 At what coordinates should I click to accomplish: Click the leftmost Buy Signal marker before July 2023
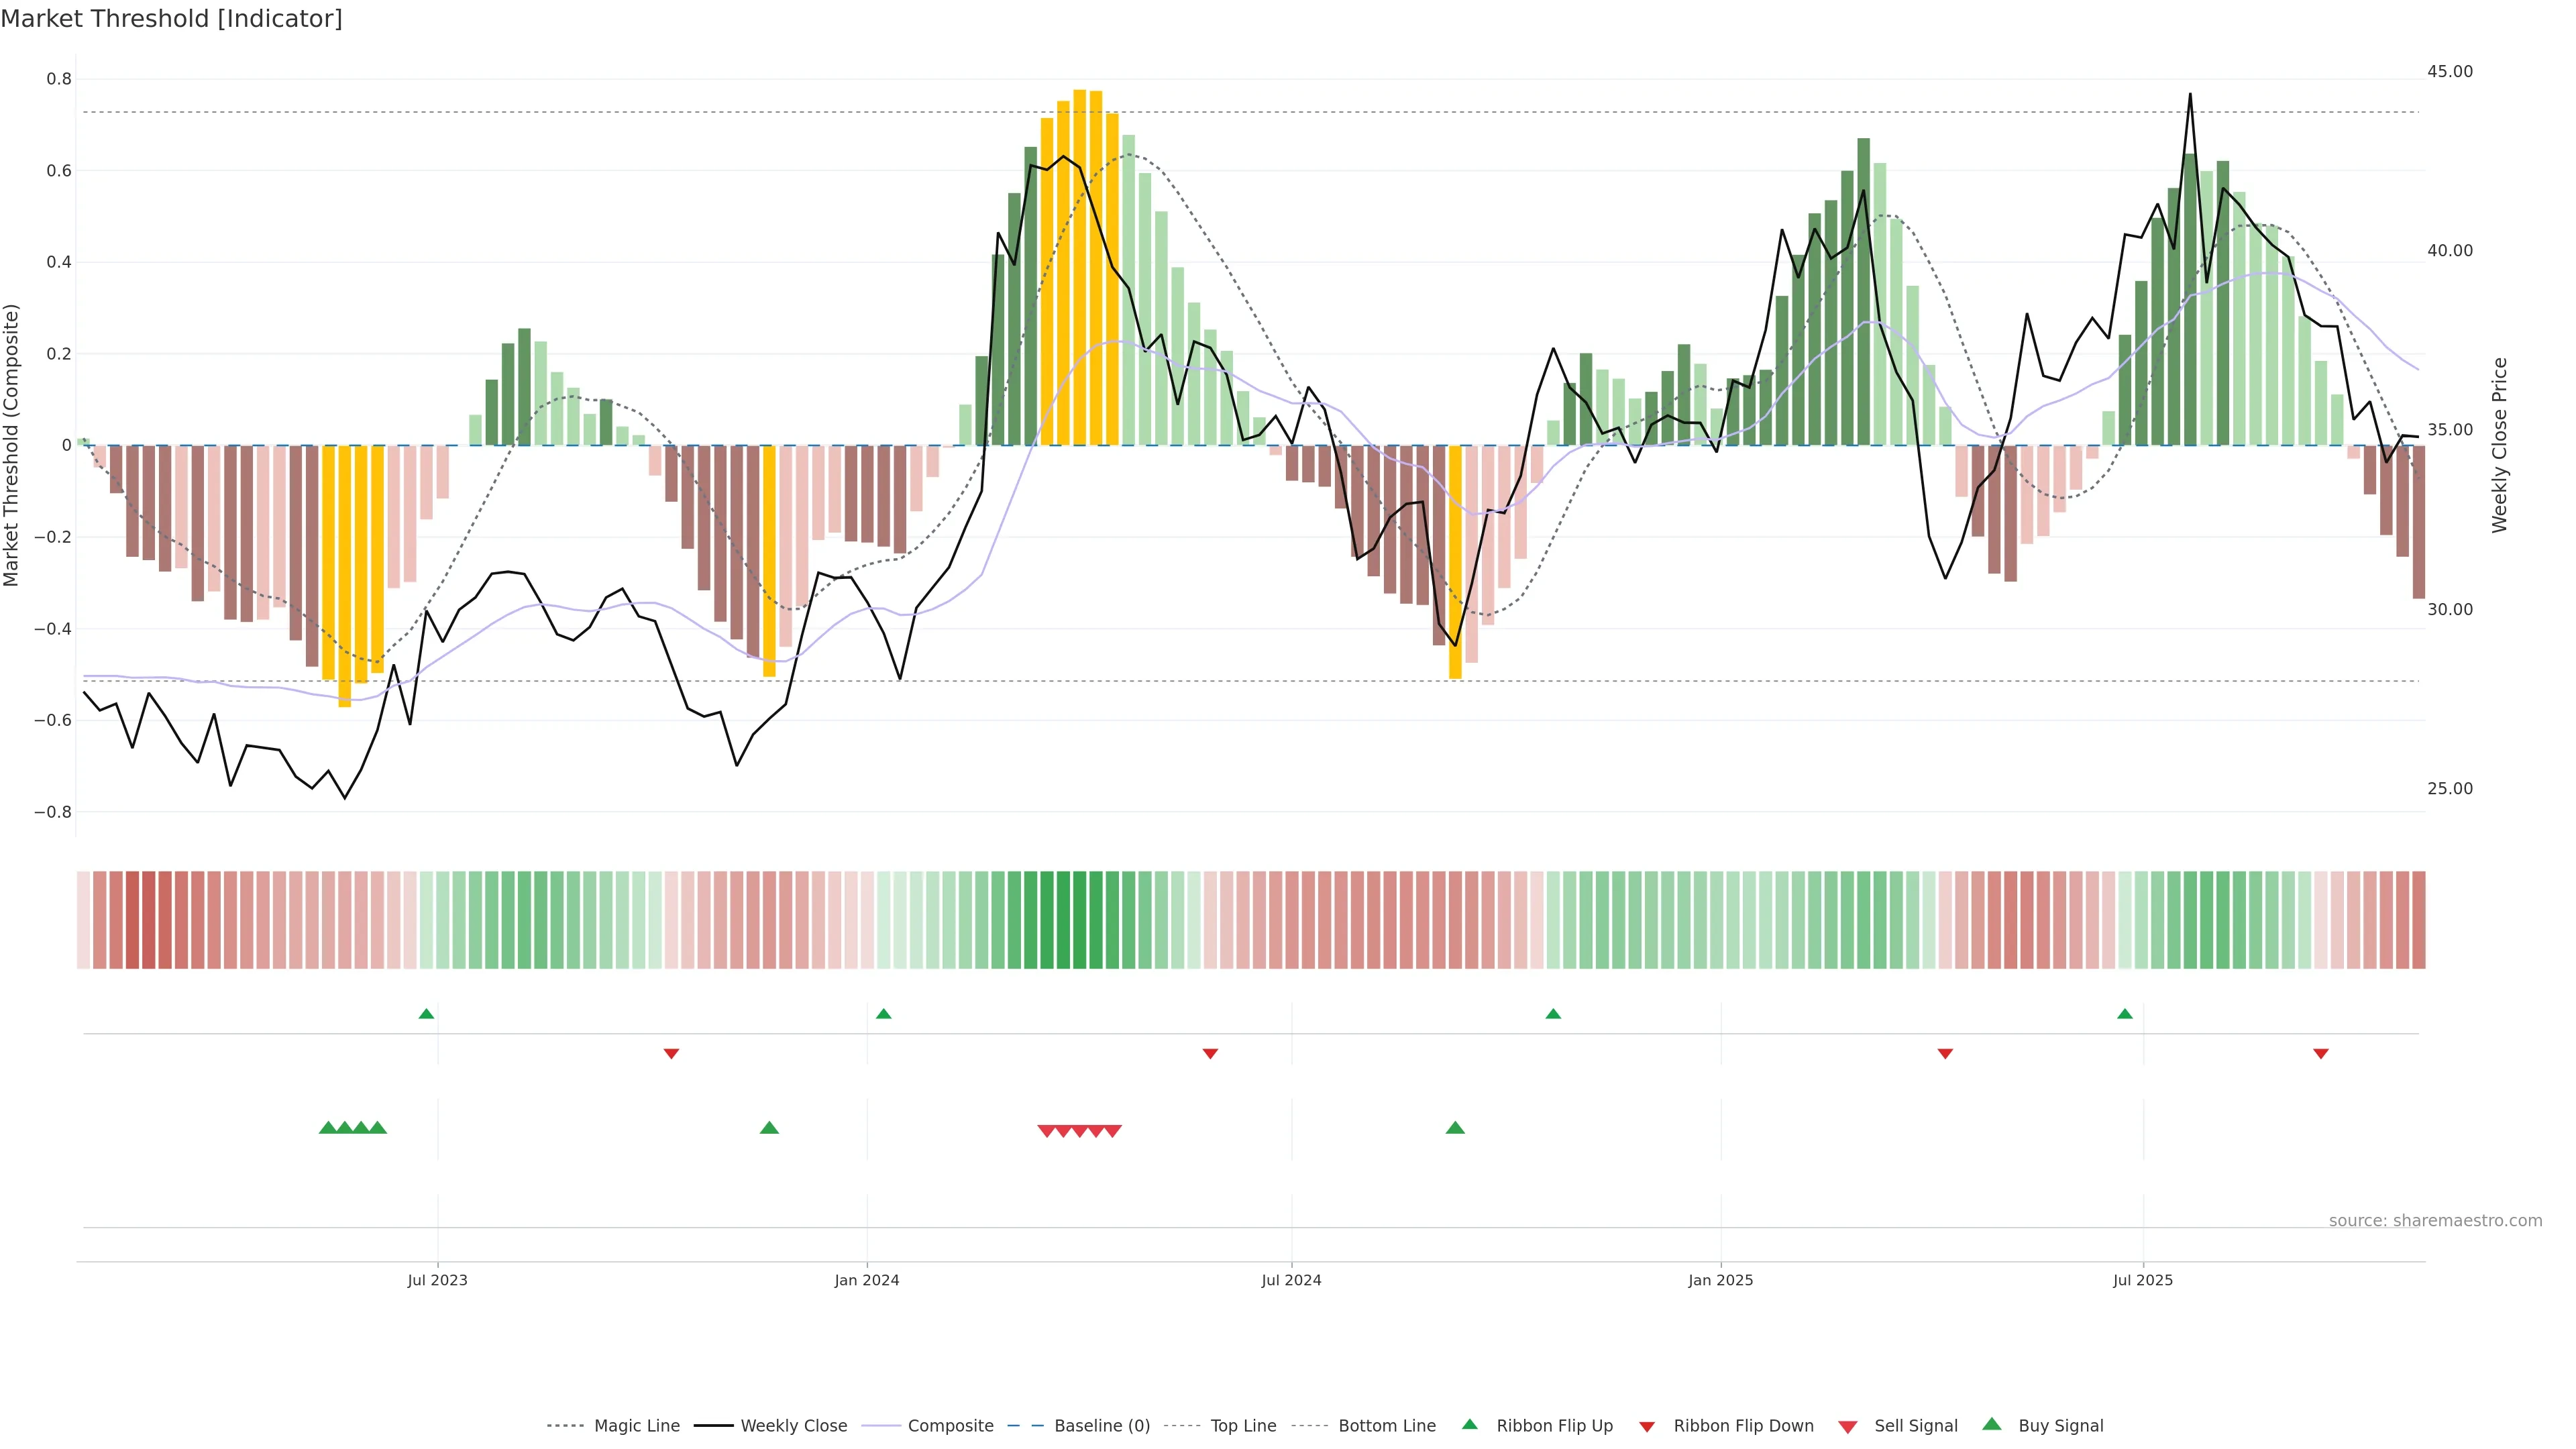click(327, 1128)
